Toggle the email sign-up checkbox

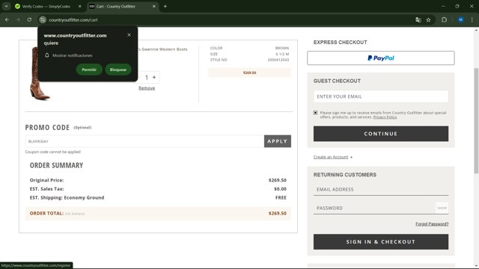(316, 113)
